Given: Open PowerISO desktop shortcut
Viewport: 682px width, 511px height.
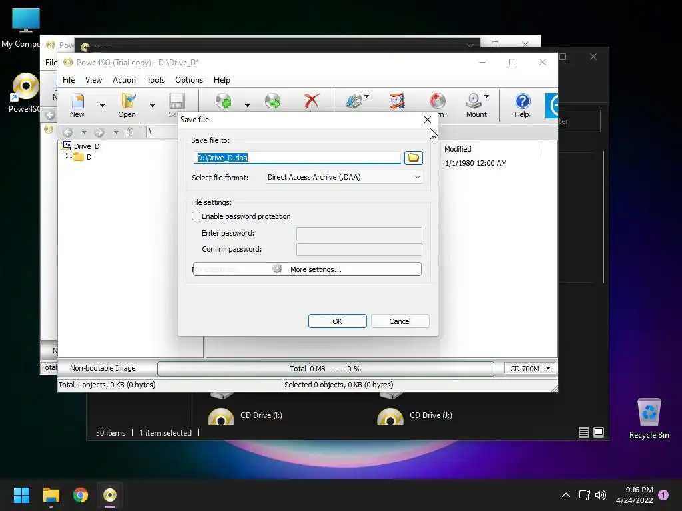Looking at the screenshot, I should [x=25, y=92].
